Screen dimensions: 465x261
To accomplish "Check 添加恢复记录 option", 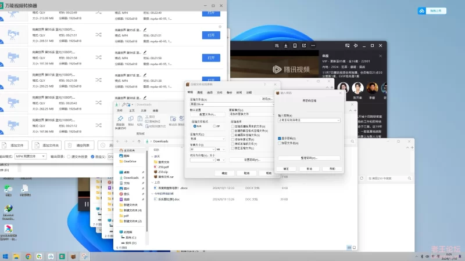I will [x=233, y=139].
